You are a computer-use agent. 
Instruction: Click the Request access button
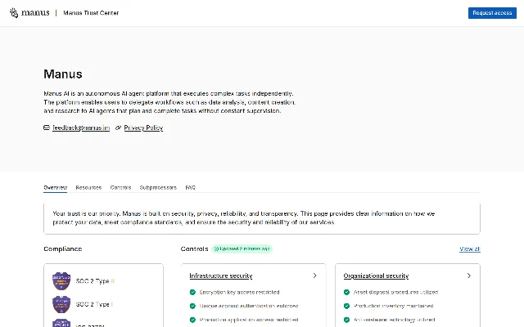492,13
